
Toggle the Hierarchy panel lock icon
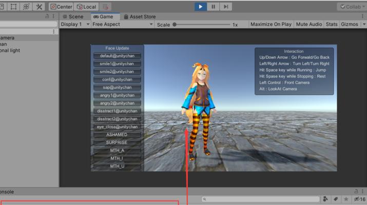coord(47,16)
